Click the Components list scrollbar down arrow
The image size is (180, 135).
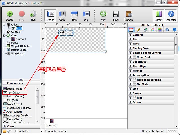(37, 121)
